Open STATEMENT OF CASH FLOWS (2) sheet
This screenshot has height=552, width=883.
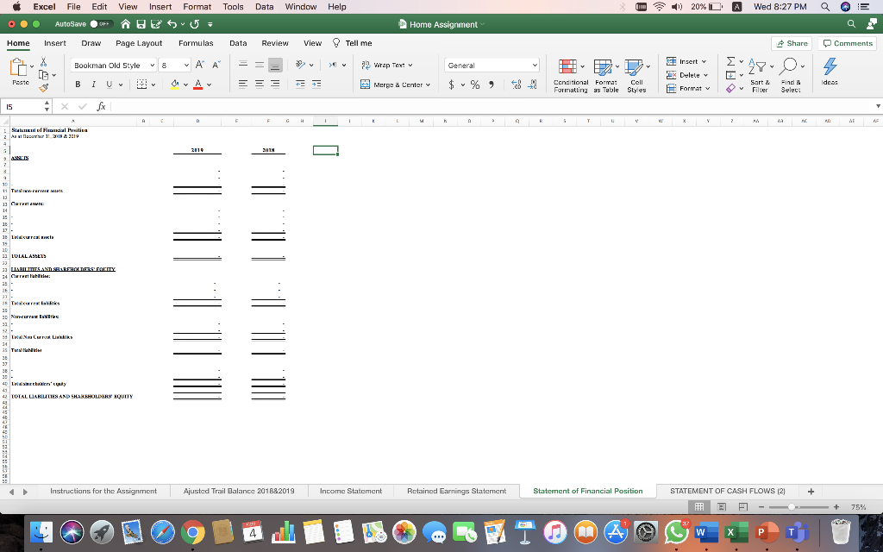click(x=728, y=491)
